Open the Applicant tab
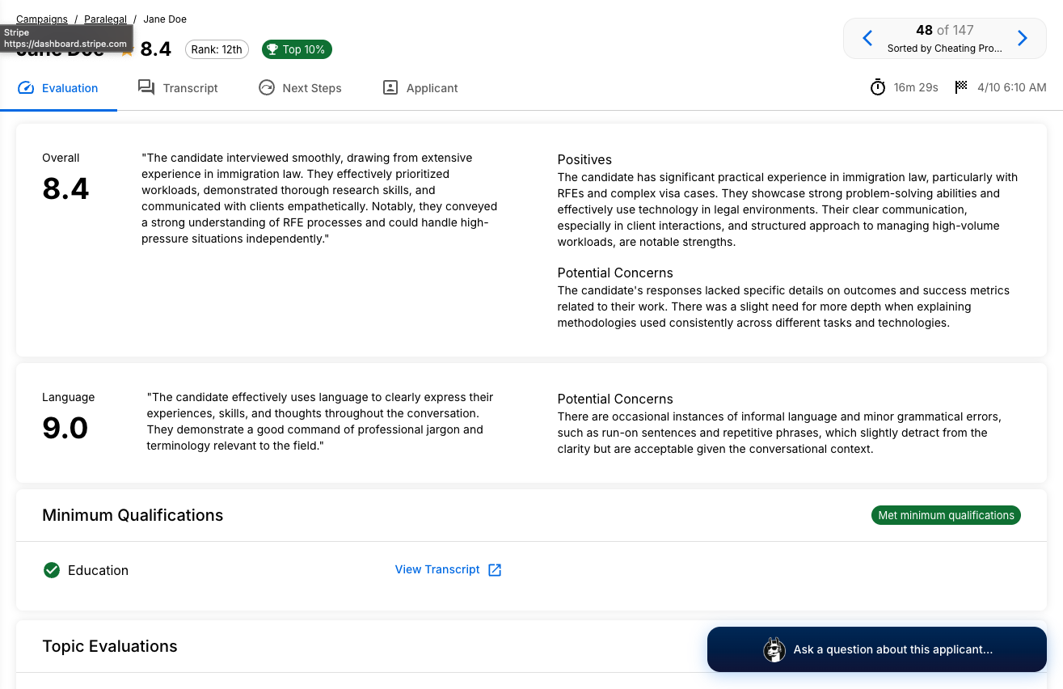Image resolution: width=1063 pixels, height=689 pixels. [x=432, y=88]
